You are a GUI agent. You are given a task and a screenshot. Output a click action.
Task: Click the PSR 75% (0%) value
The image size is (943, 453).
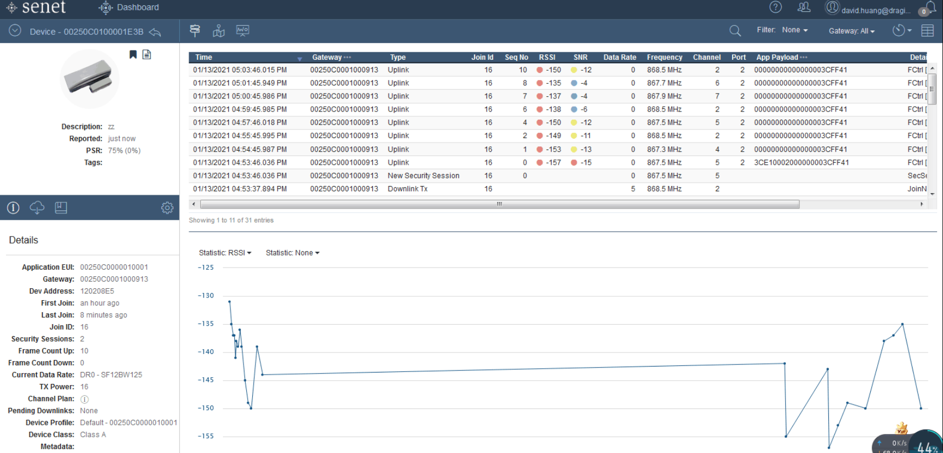point(124,151)
